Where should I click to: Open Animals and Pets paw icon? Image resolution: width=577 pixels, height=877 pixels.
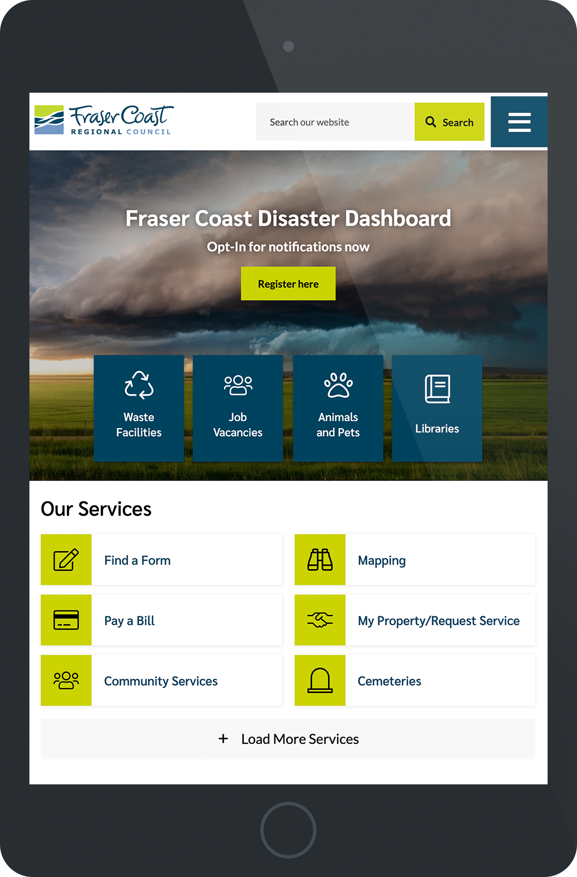[338, 385]
